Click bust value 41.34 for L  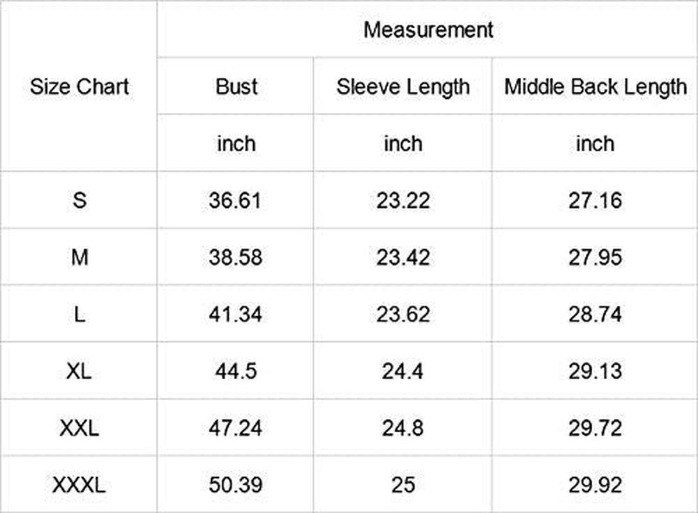[x=236, y=314]
